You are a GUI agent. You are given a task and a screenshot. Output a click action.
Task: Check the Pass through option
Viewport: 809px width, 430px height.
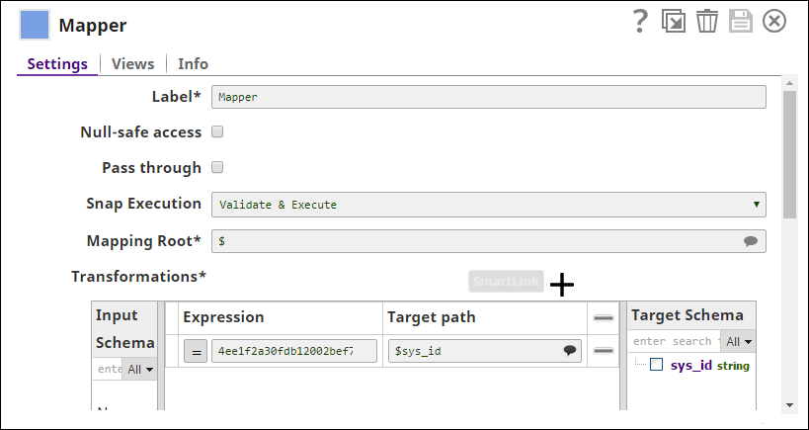point(217,167)
